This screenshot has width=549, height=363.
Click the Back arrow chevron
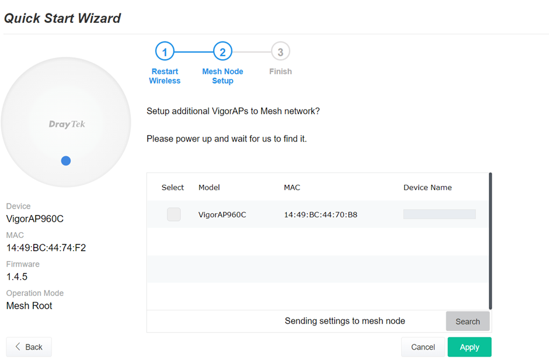tap(18, 347)
